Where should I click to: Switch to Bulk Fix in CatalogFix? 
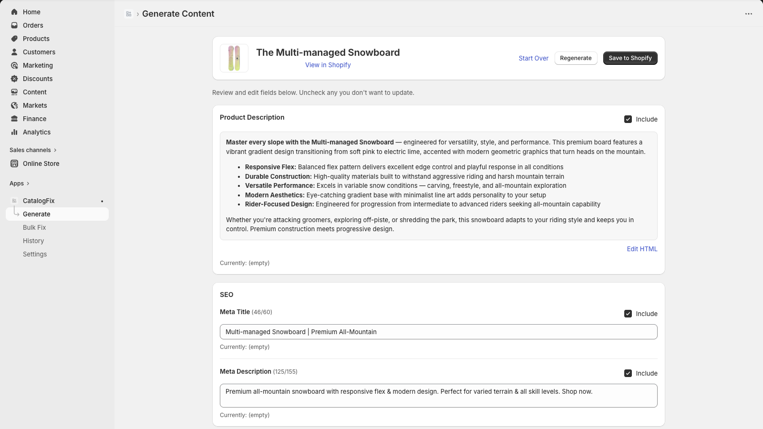(x=34, y=227)
